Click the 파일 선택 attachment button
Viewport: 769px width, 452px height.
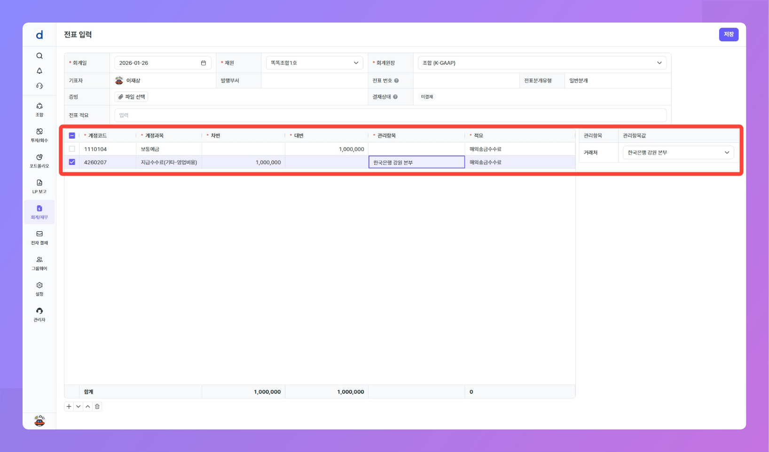point(132,97)
